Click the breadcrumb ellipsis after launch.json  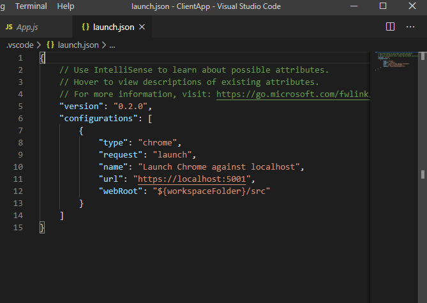112,45
